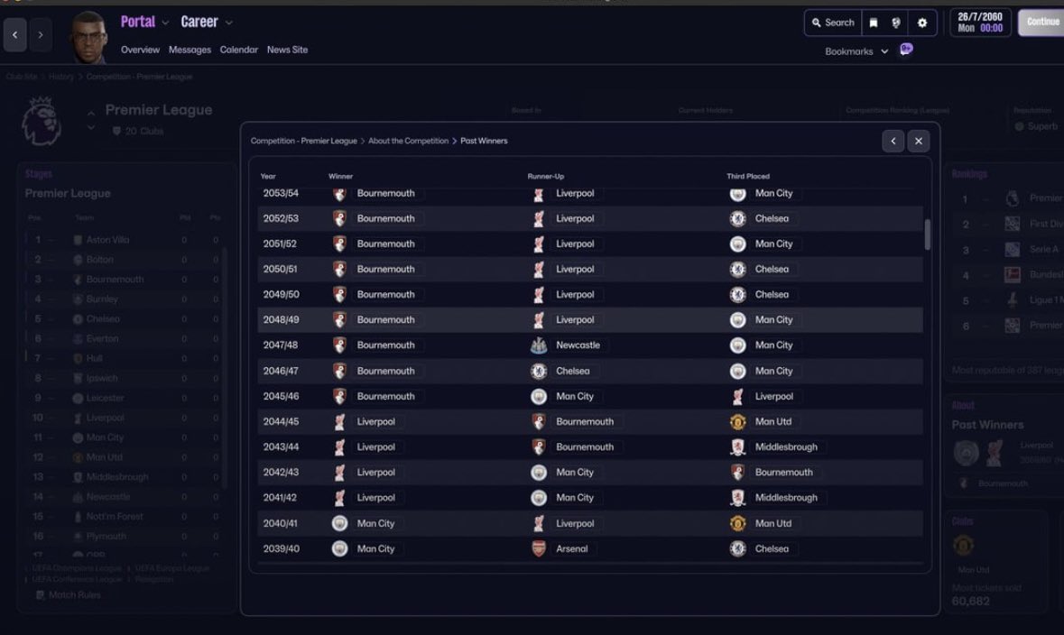This screenshot has height=635, width=1064.
Task: Click the Runner-Up column header
Action: [x=546, y=177]
